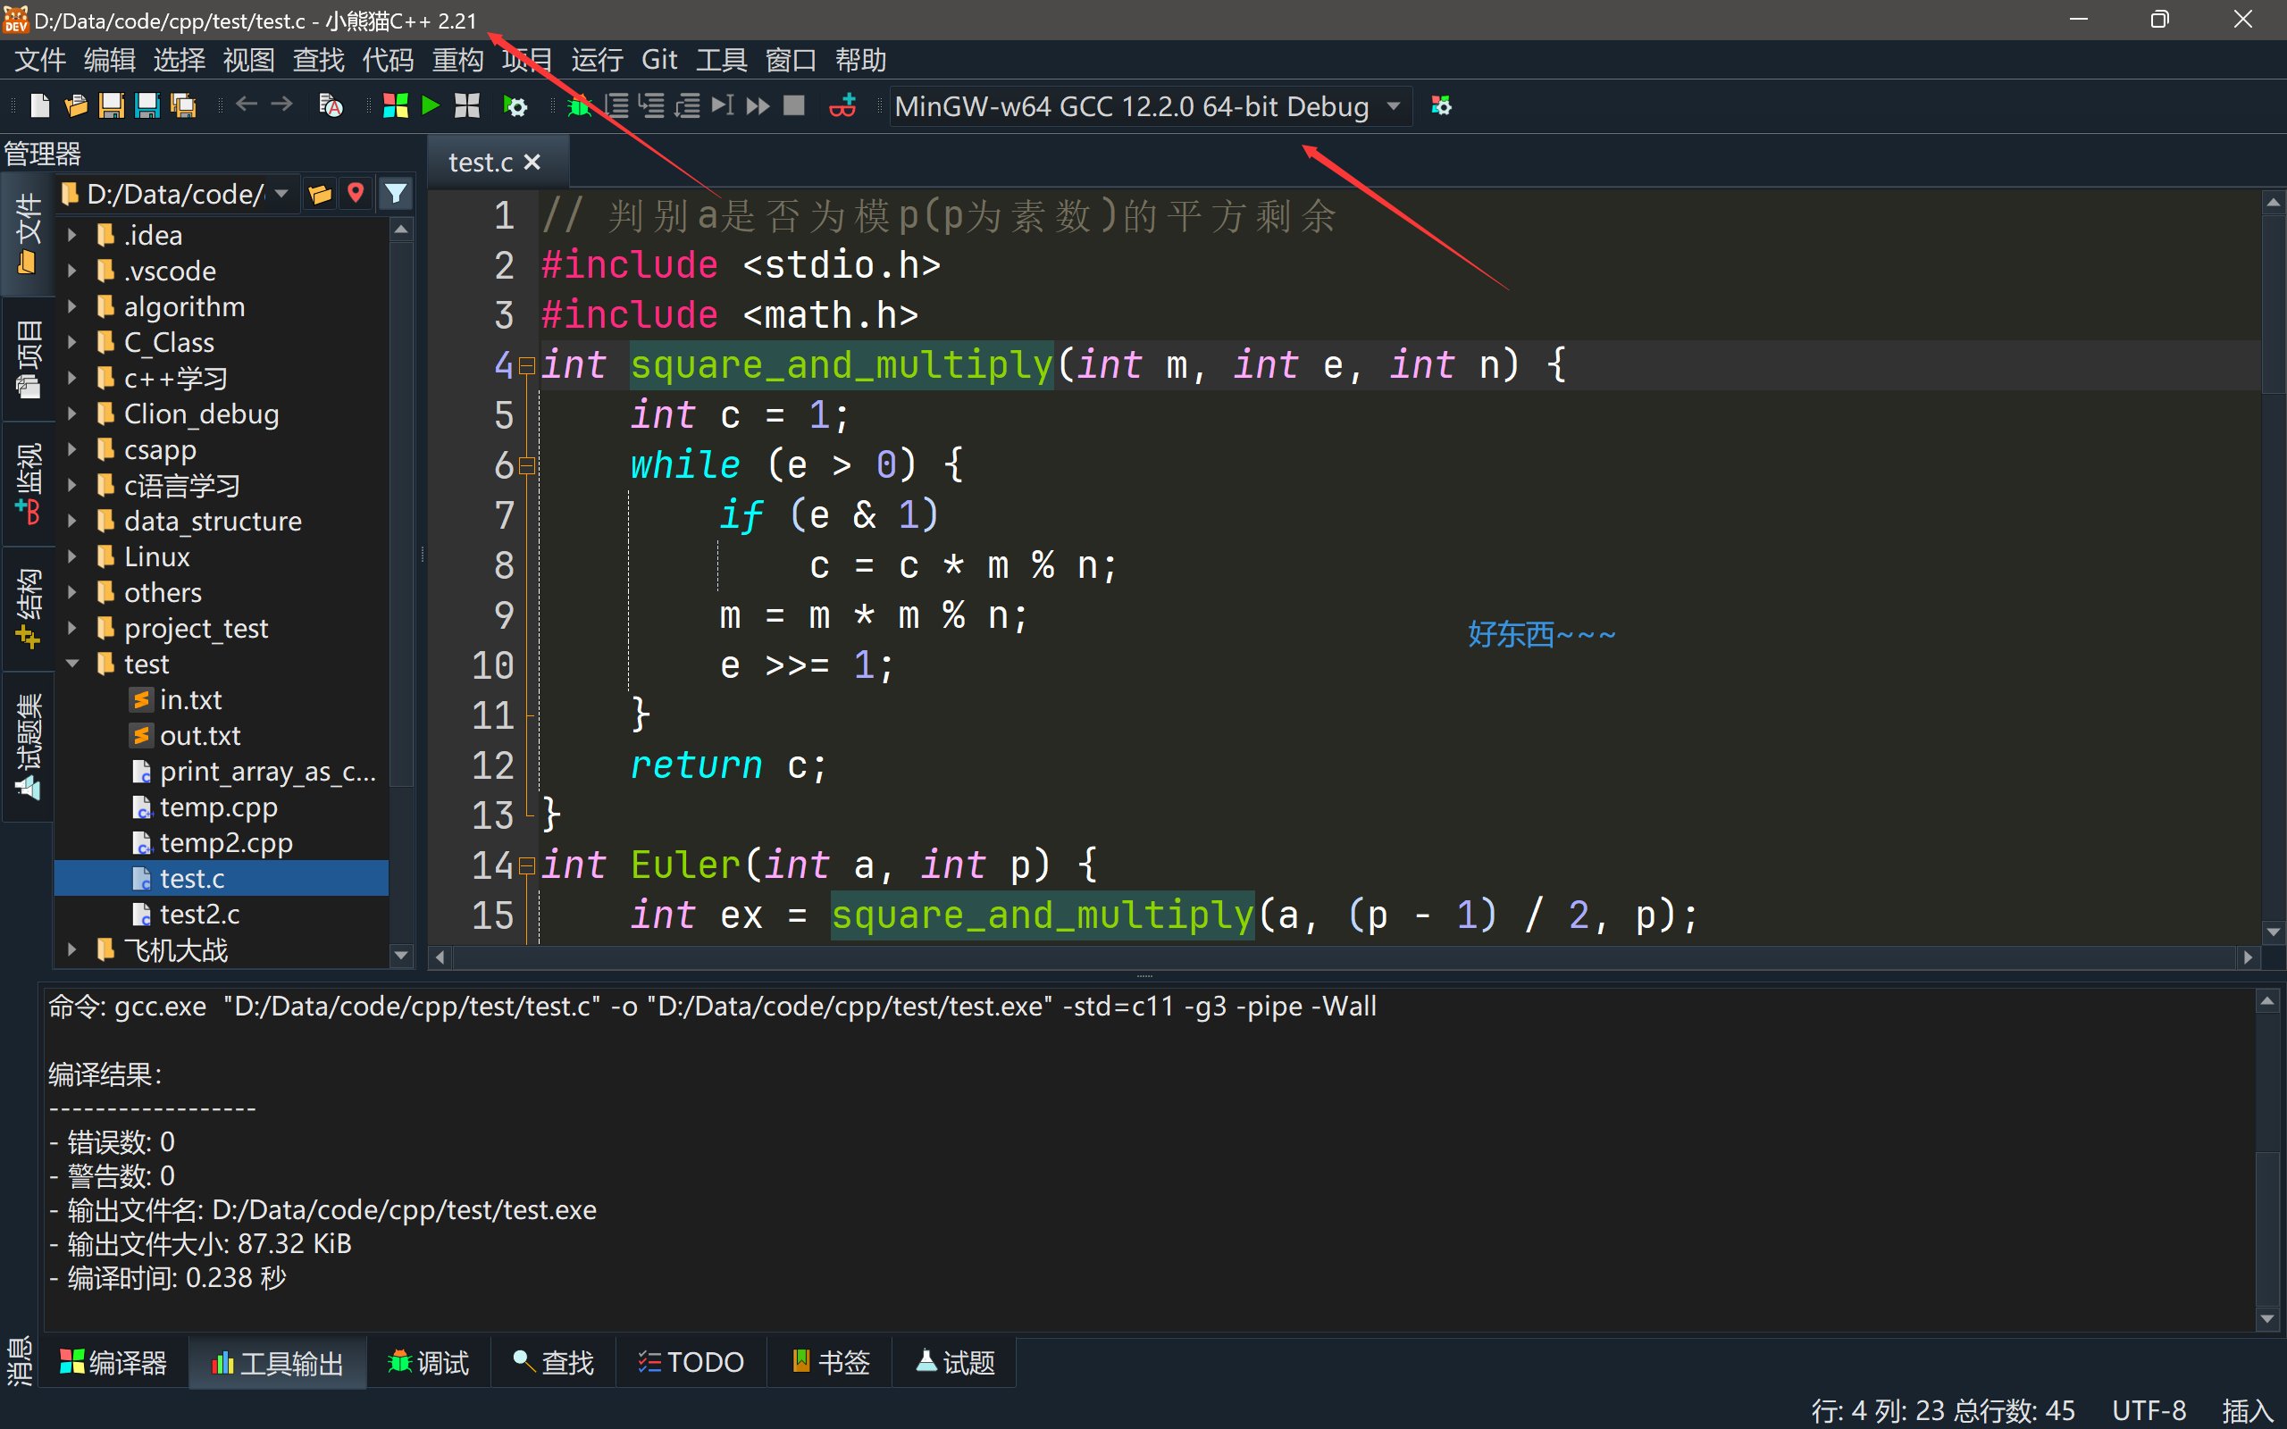Toggle the file filter funnel icon
The width and height of the screenshot is (2287, 1429).
(395, 195)
